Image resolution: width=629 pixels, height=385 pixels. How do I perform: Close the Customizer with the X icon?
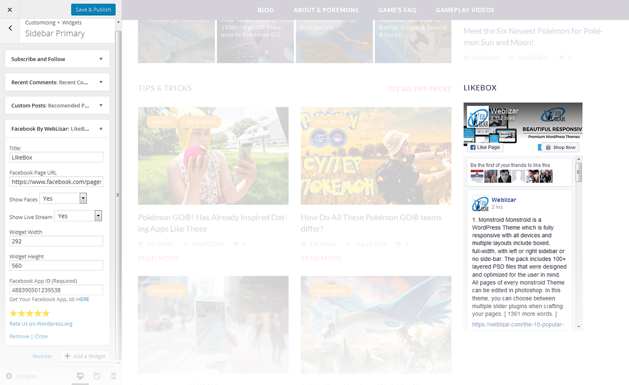[x=10, y=9]
